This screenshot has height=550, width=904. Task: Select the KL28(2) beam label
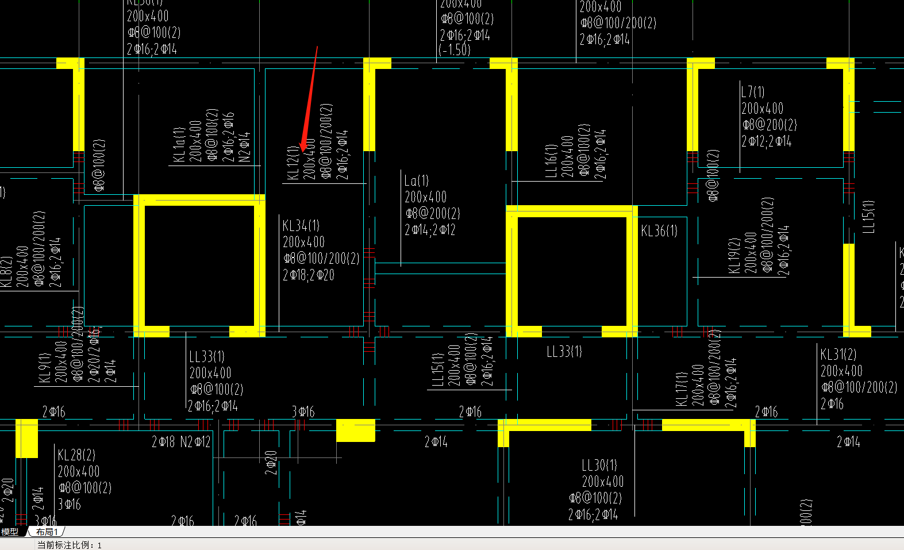(x=76, y=455)
